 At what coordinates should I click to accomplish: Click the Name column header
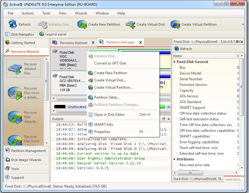click(204, 56)
